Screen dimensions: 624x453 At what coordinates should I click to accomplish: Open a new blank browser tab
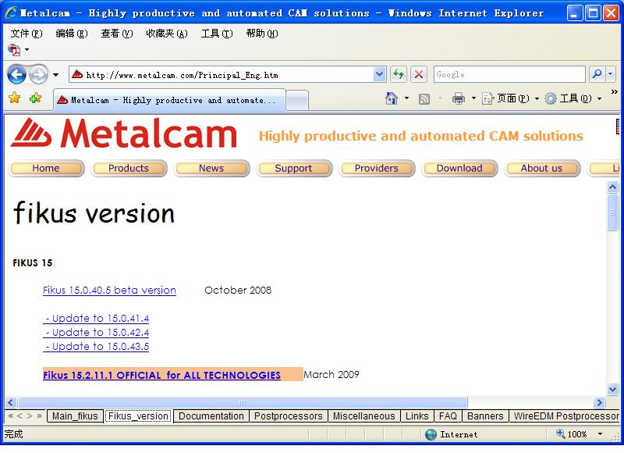click(x=297, y=101)
